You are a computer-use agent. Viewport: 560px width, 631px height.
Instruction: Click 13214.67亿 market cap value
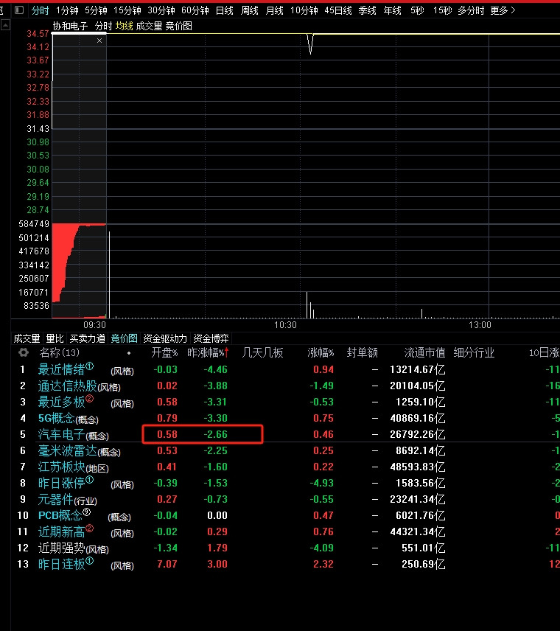(418, 369)
